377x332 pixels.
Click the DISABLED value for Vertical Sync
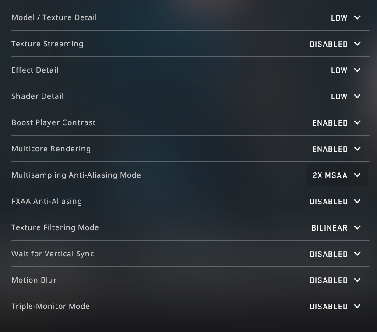pos(329,254)
